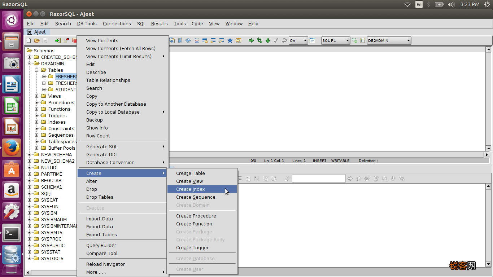Open the DB Tools menu

87,24
